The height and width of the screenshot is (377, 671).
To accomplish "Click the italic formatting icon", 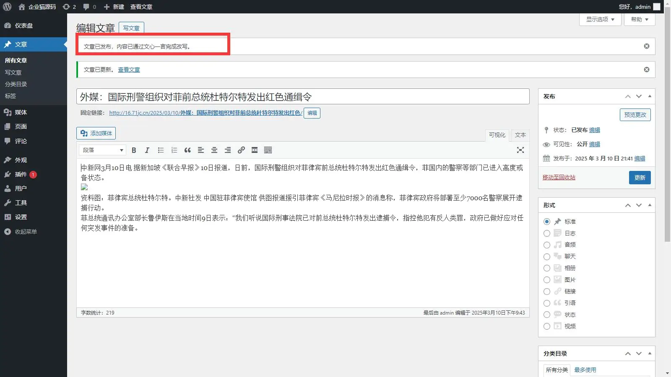I will pos(147,150).
